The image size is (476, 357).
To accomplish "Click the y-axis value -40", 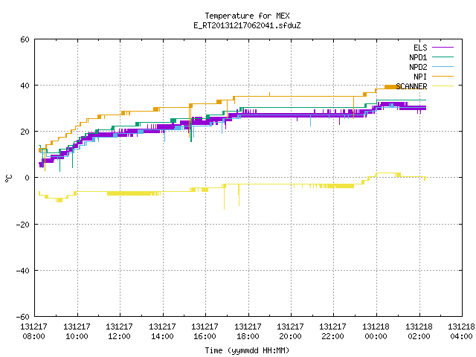I will 23,271.
